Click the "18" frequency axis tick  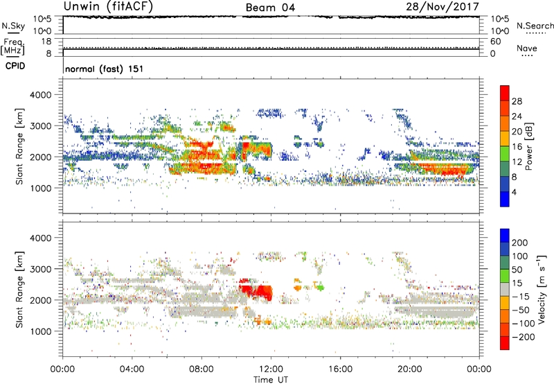click(x=46, y=42)
